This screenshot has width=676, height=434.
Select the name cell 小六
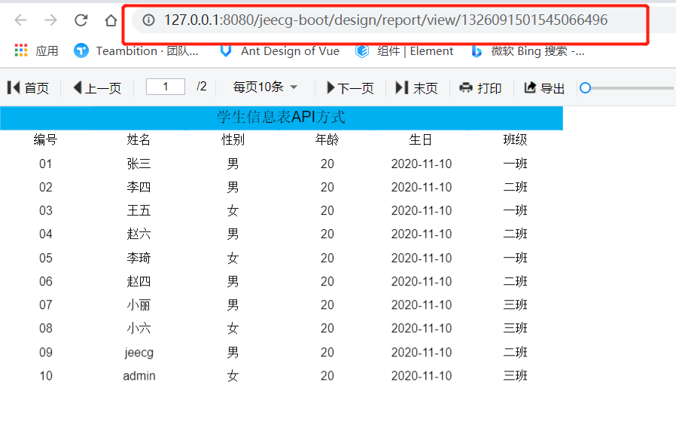click(139, 329)
